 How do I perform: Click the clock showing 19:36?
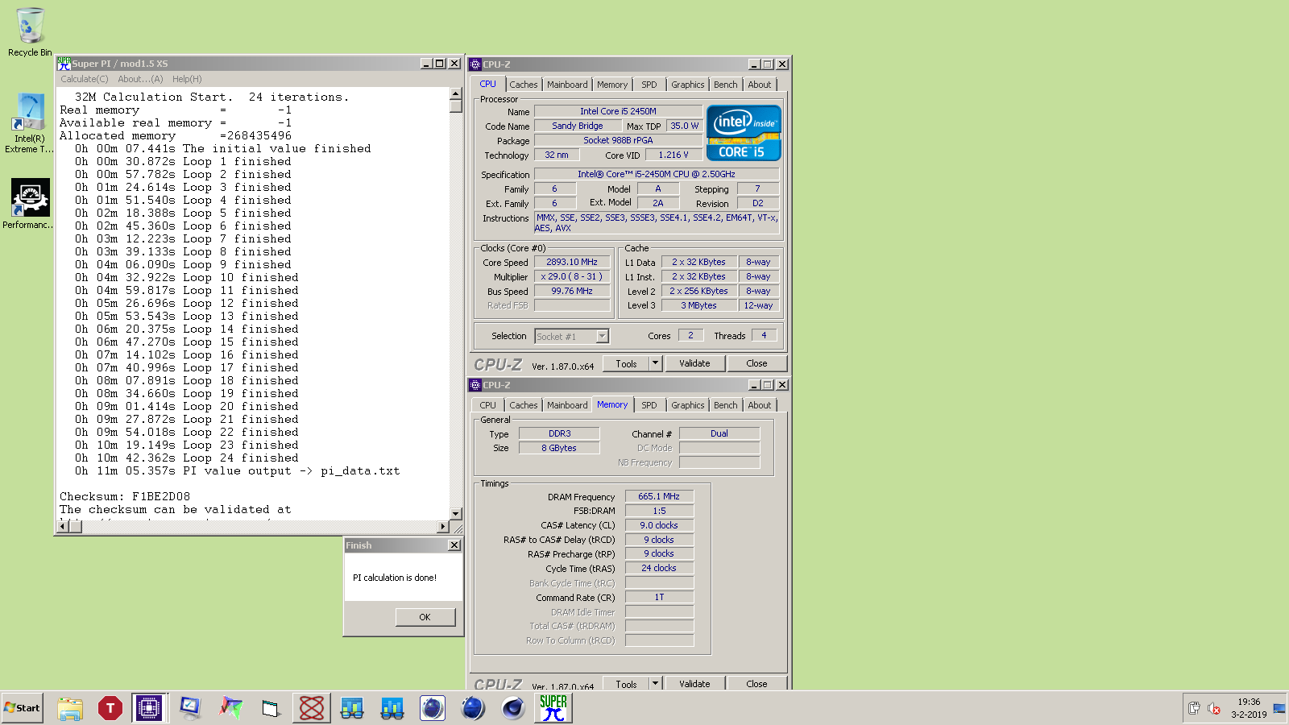pyautogui.click(x=1249, y=702)
